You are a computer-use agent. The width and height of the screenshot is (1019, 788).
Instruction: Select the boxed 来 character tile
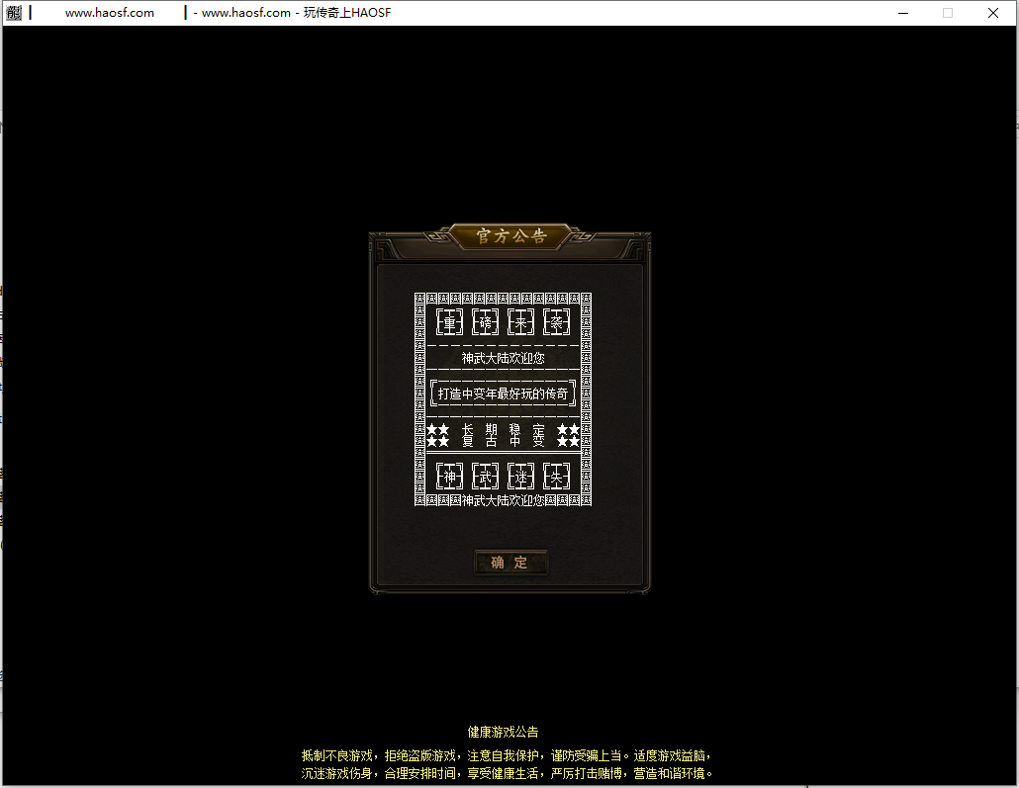coord(521,322)
